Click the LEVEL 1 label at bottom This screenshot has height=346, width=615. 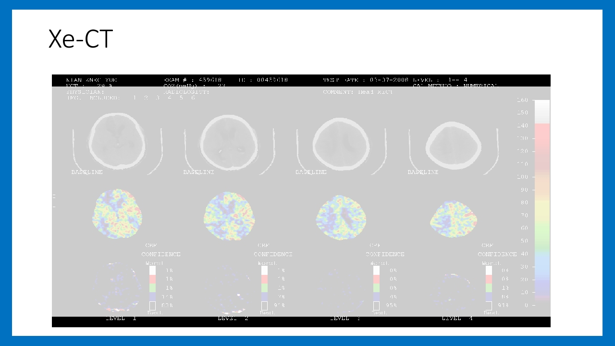click(121, 319)
